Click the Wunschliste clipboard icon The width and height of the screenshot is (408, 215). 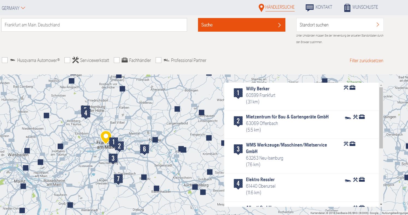(x=347, y=8)
